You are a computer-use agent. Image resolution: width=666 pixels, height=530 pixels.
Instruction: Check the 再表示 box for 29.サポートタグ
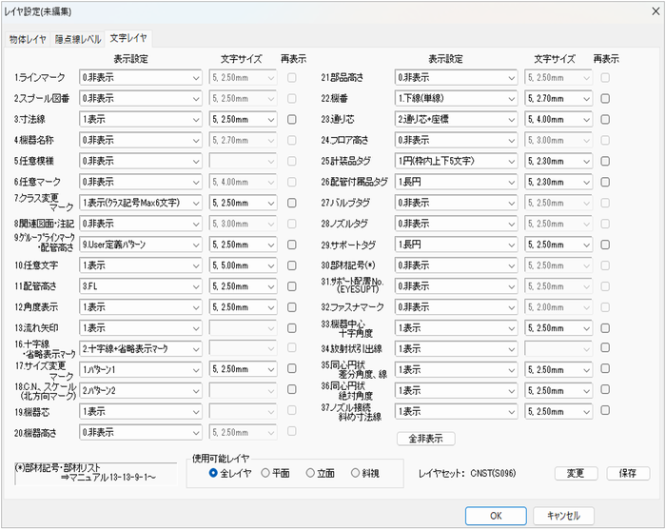[606, 245]
